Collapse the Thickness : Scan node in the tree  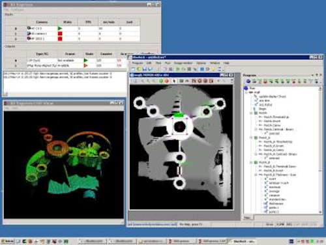coord(256,175)
